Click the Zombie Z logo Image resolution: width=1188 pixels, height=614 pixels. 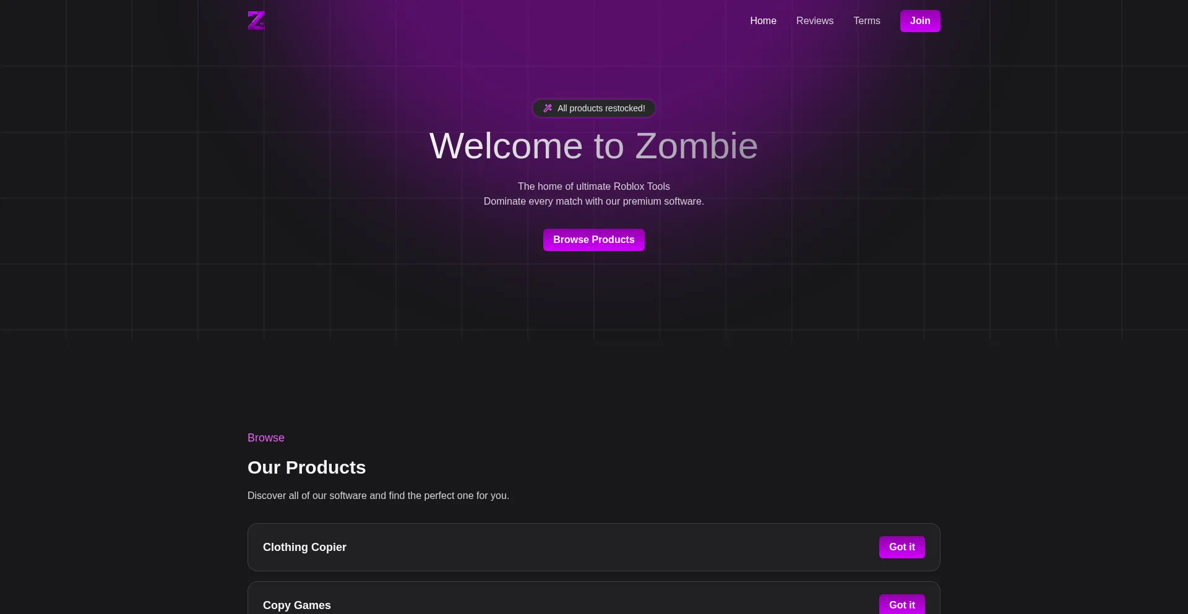pos(256,20)
